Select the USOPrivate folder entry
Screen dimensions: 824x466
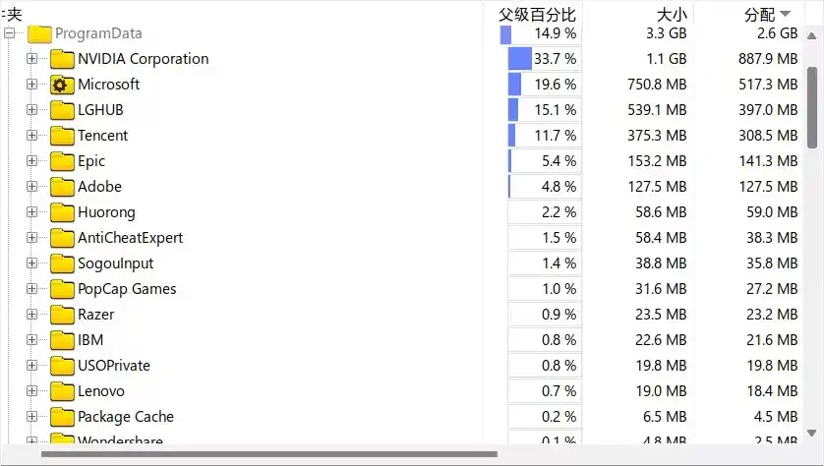[x=114, y=366]
